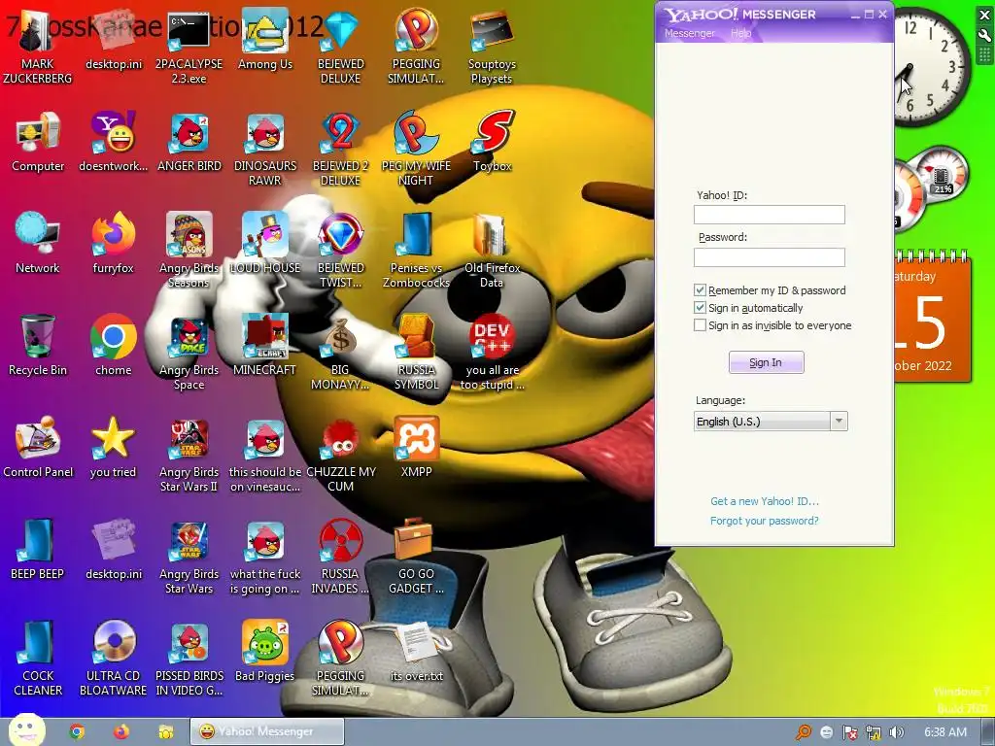
Task: Click the Forgot your password? link
Action: (x=764, y=521)
